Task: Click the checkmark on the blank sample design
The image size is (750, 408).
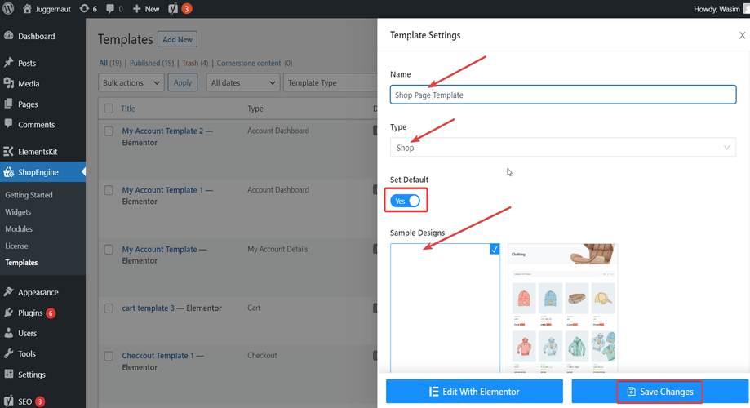Action: [495, 249]
